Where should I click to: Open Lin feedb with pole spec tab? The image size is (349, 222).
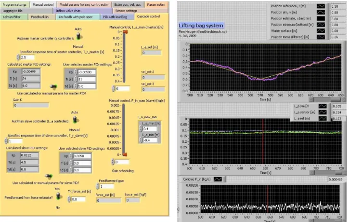pyautogui.click(x=78, y=17)
